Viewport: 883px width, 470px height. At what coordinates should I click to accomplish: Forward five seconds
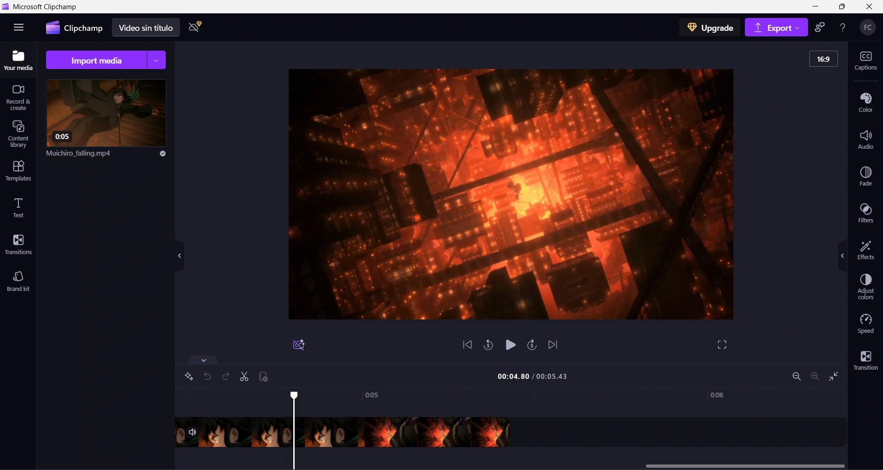point(532,345)
